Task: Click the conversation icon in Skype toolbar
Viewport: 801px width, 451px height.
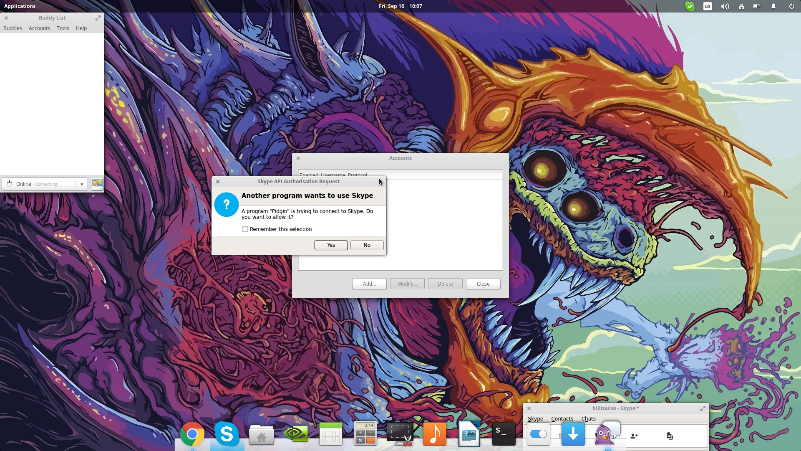Action: point(670,436)
